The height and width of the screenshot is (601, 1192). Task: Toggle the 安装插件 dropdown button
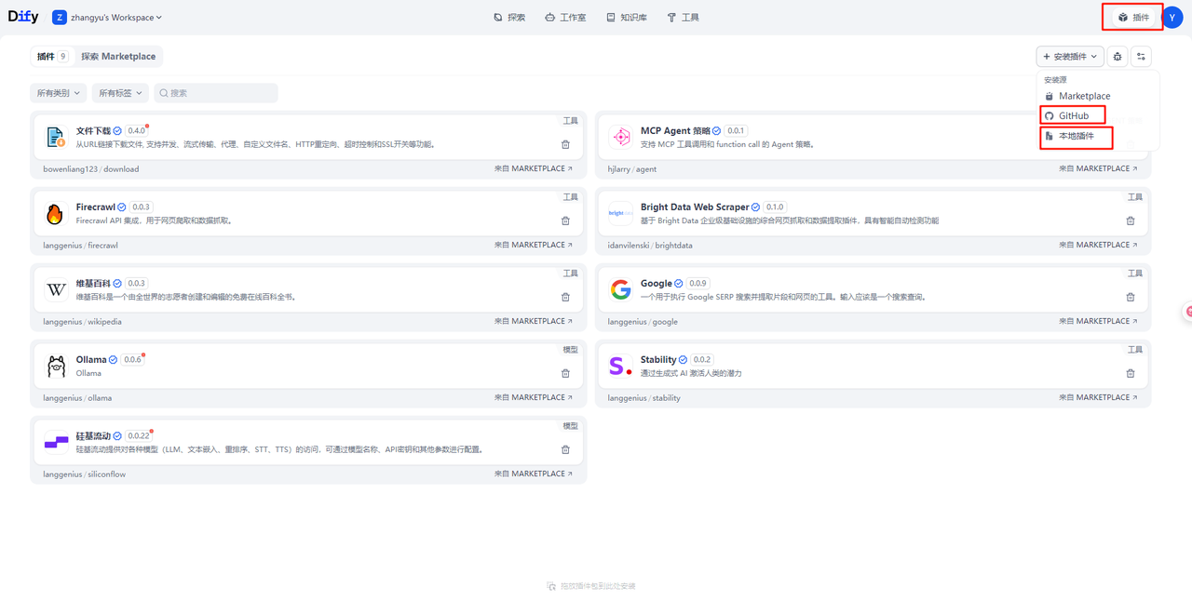click(x=1070, y=57)
